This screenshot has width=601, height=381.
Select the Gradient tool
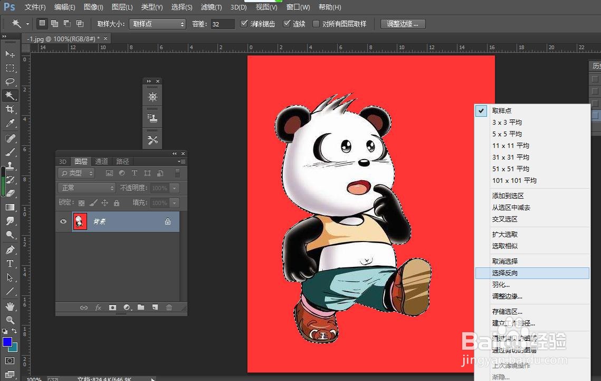click(10, 207)
